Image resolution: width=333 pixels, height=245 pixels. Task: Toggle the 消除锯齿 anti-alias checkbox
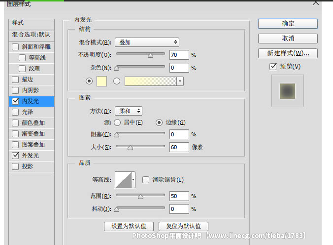tap(146, 180)
